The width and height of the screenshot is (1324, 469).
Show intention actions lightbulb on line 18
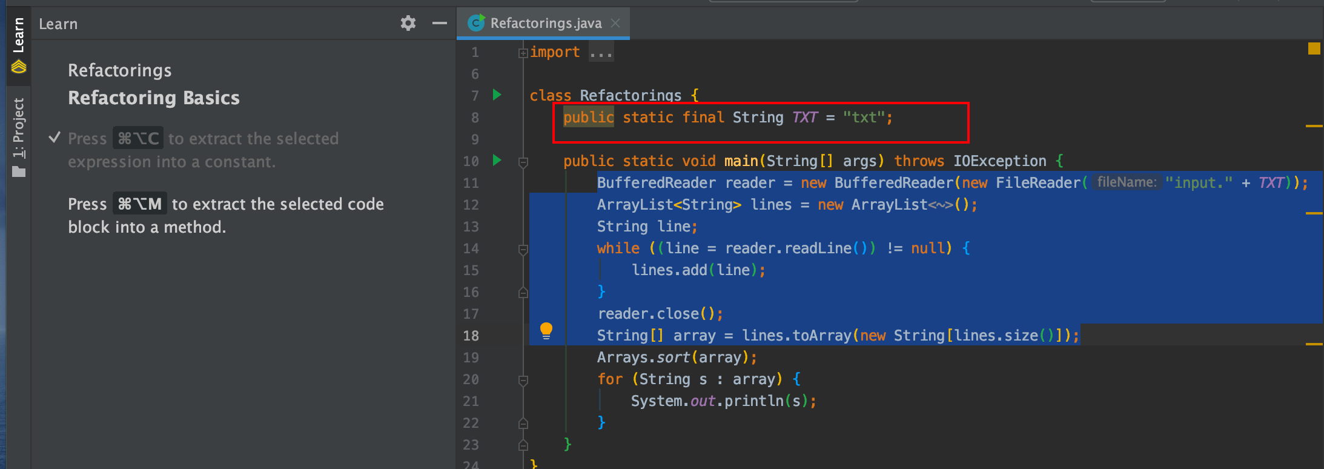pyautogui.click(x=546, y=331)
